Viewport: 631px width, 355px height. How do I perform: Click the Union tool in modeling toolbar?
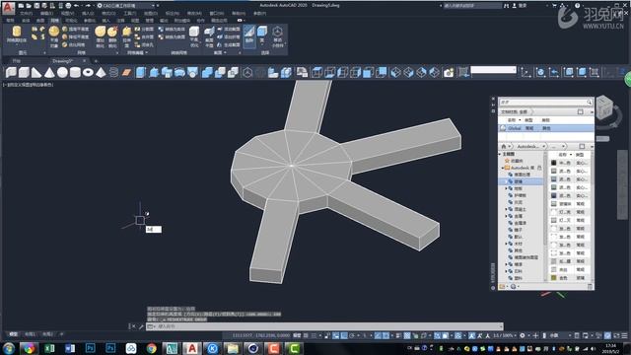pyautogui.click(x=207, y=72)
